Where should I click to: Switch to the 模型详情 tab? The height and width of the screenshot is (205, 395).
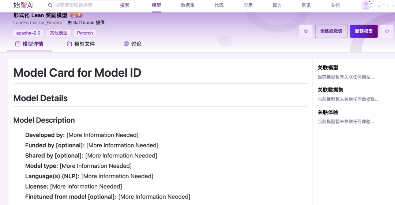coord(29,44)
